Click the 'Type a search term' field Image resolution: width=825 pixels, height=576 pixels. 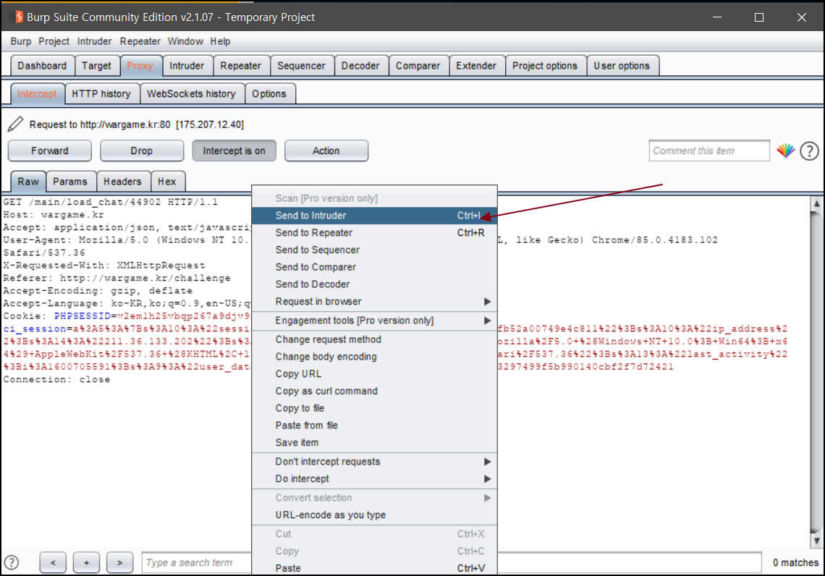(x=452, y=562)
